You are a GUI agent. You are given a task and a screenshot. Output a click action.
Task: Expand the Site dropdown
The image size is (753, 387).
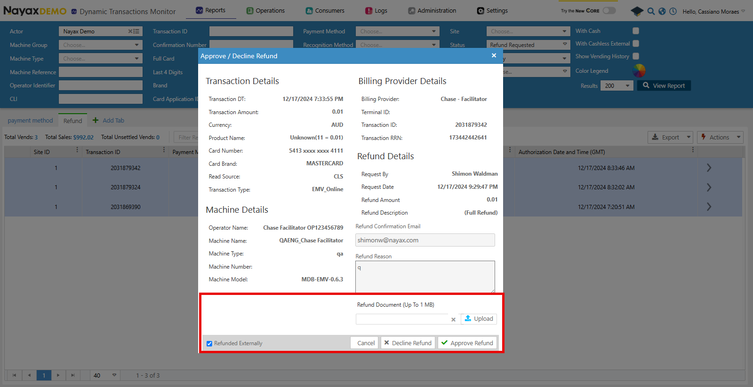pyautogui.click(x=565, y=31)
